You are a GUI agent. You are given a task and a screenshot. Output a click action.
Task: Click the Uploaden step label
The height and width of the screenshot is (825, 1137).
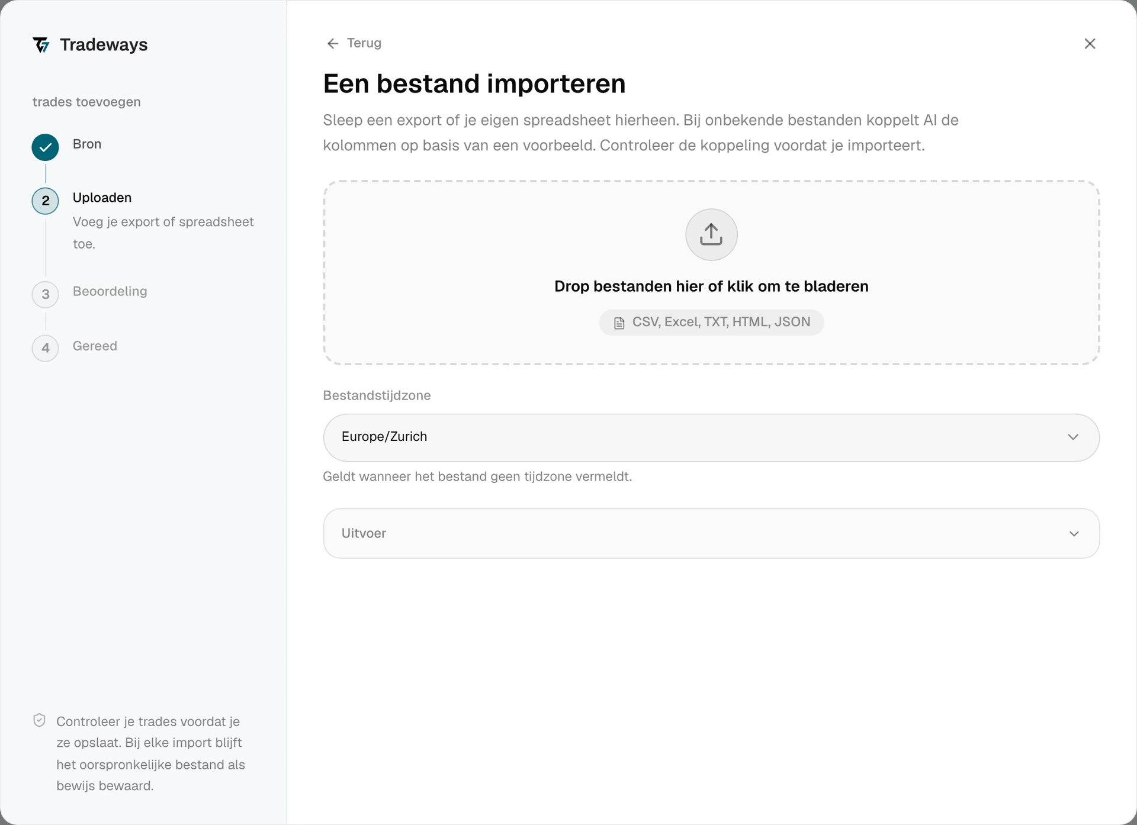(x=102, y=198)
